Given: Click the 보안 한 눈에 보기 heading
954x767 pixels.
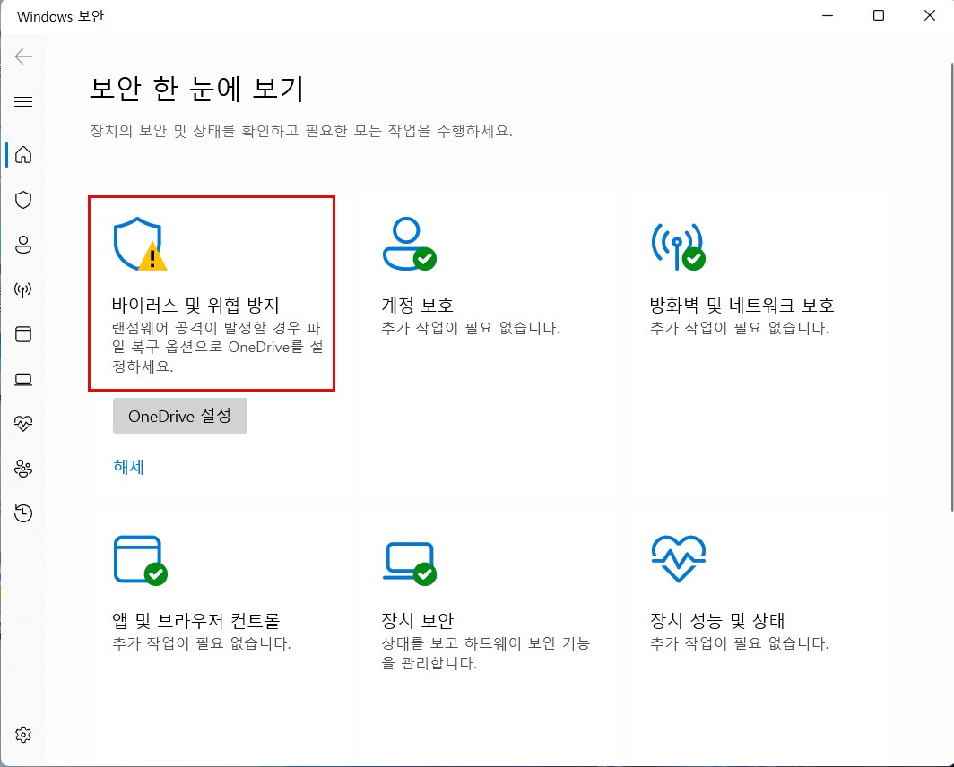Looking at the screenshot, I should click(x=196, y=88).
